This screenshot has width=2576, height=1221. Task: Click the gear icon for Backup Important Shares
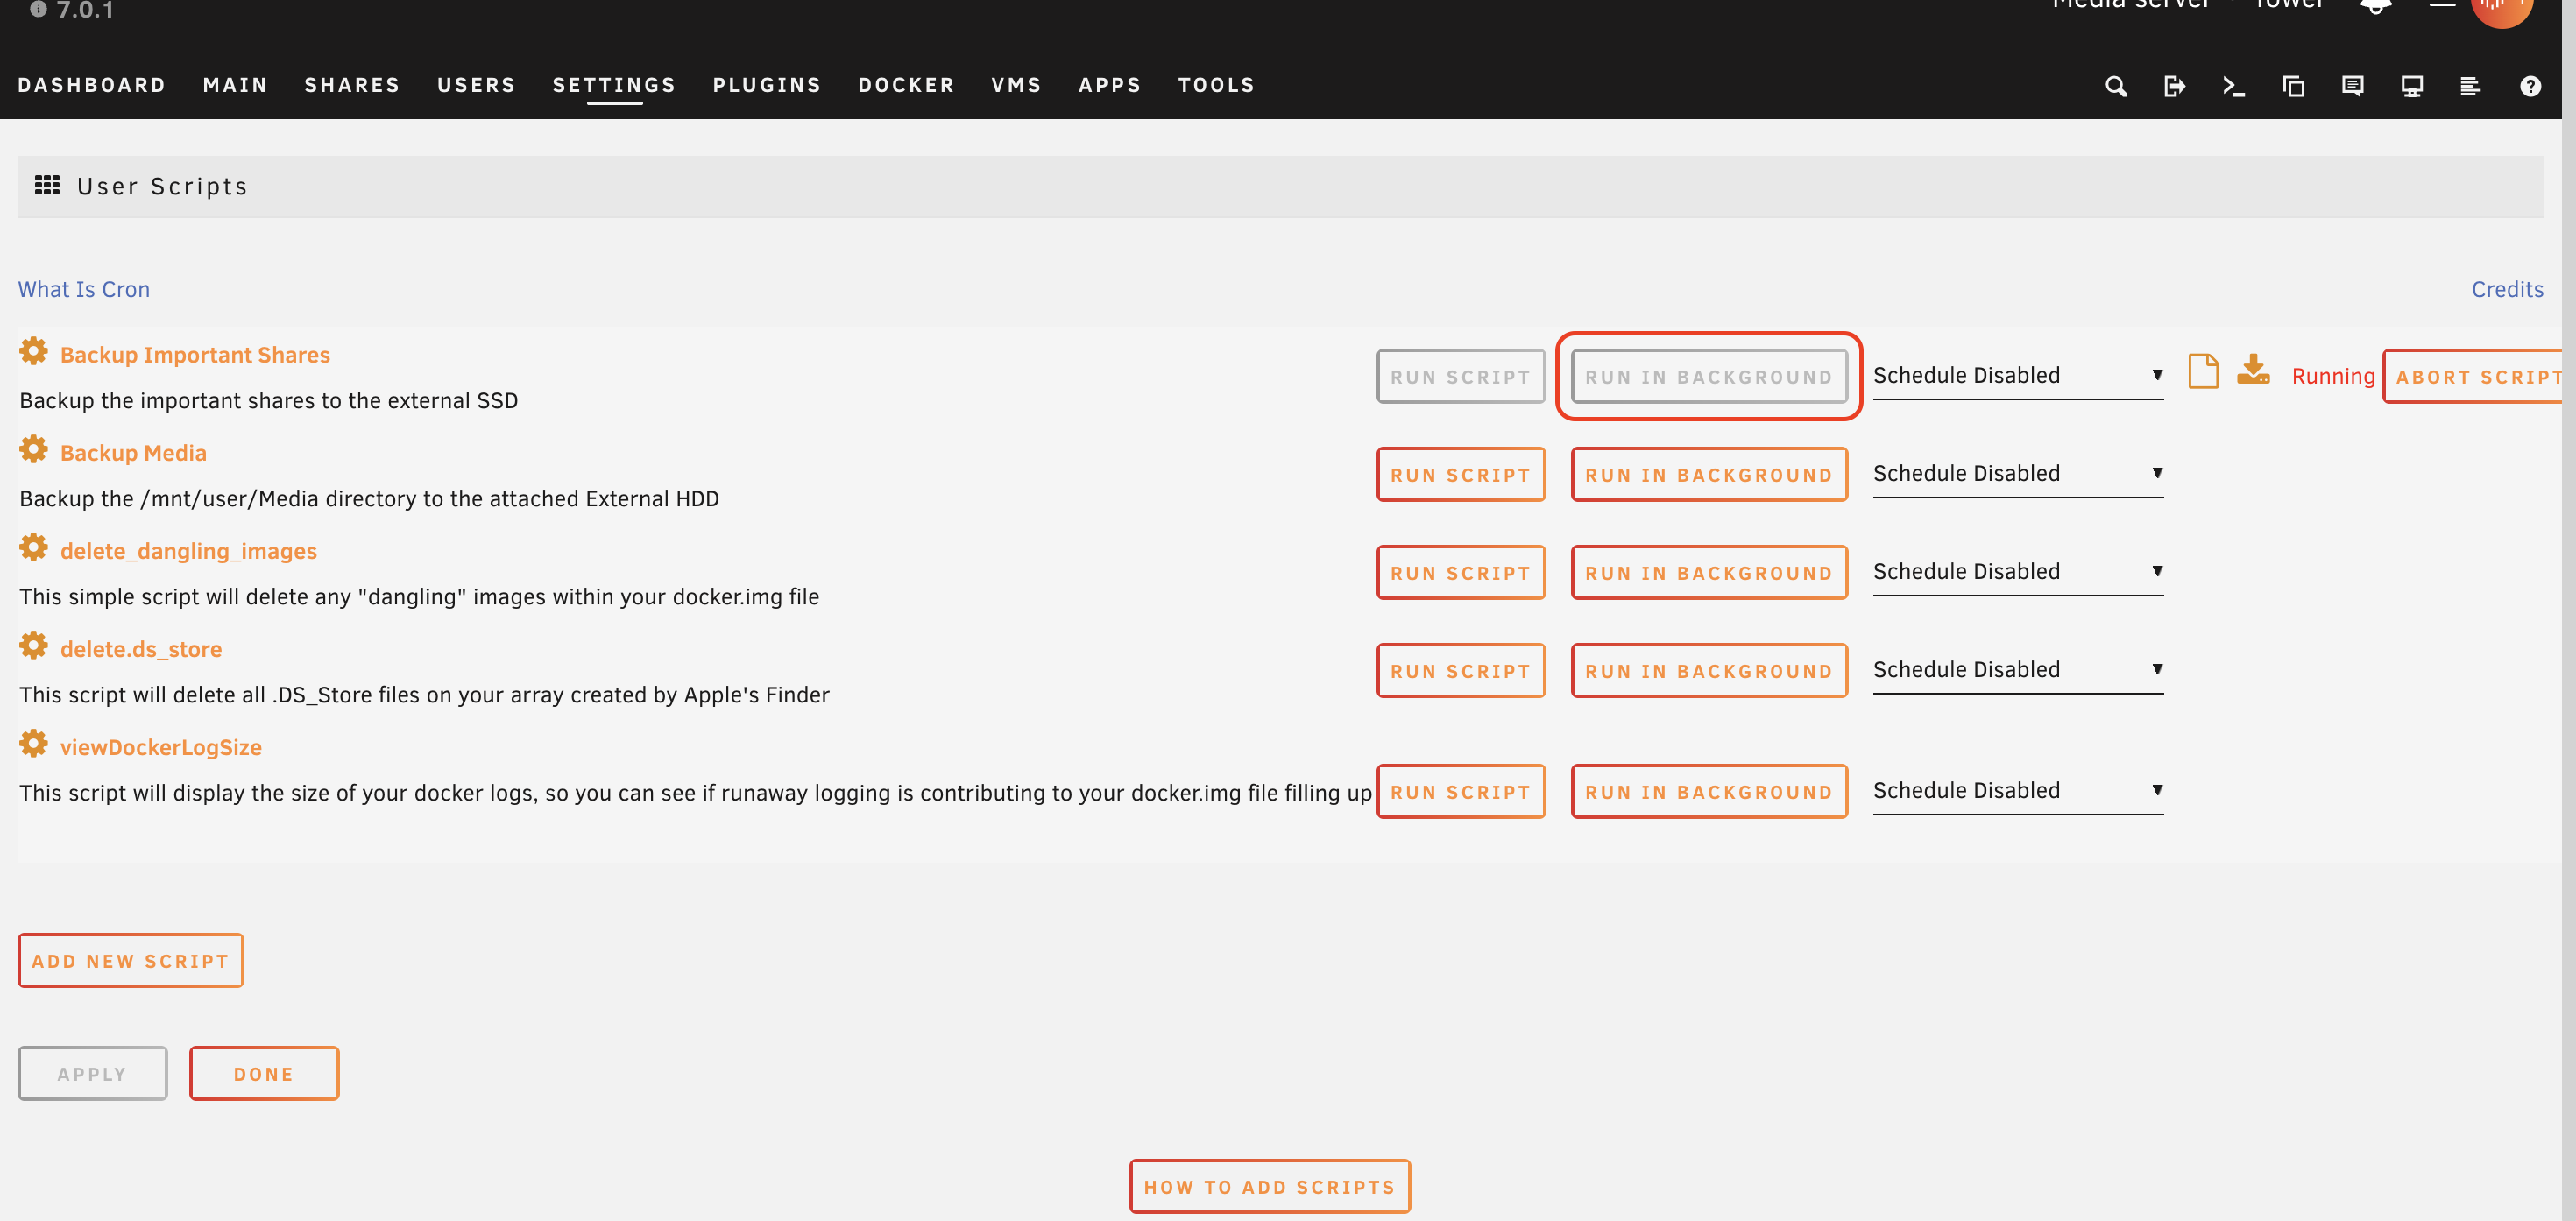click(x=33, y=352)
